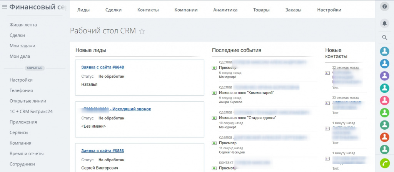Open lead Заявка с сайта #6886

(x=102, y=150)
